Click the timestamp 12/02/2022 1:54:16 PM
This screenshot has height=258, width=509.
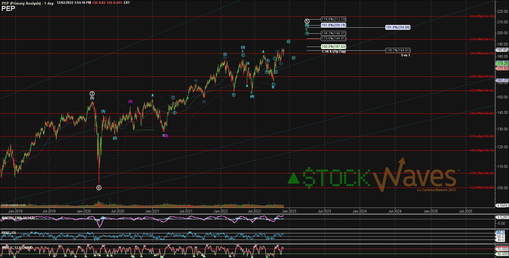(x=74, y=3)
